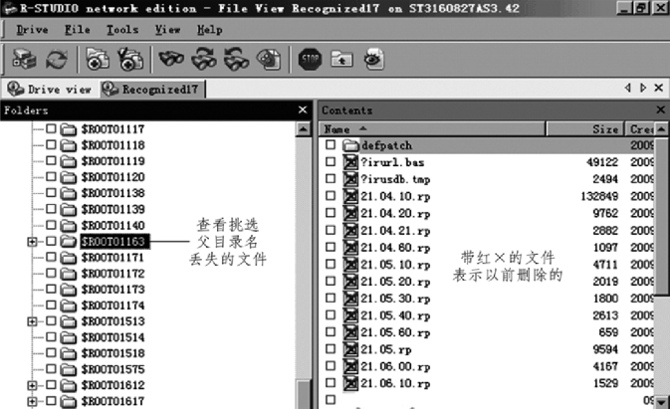Open the Help menu
Image resolution: width=670 pixels, height=409 pixels.
tap(209, 30)
